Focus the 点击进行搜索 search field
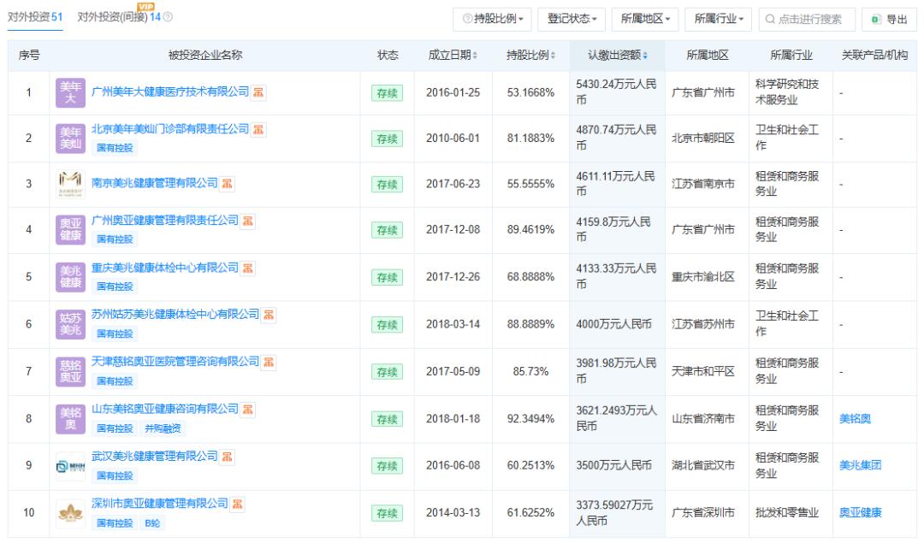The width and height of the screenshot is (924, 543). 807,19
